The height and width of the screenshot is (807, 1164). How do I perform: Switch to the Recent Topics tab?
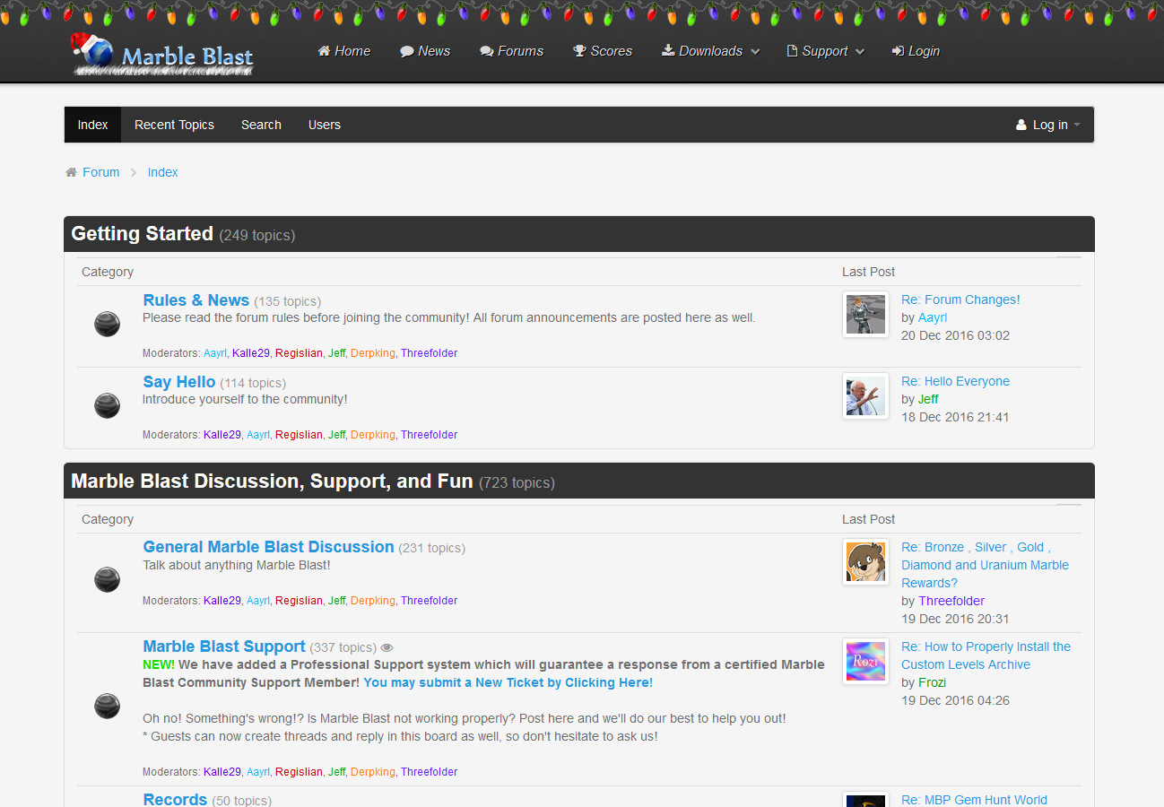(174, 125)
